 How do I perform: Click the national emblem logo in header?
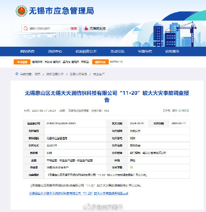[x=22, y=11]
